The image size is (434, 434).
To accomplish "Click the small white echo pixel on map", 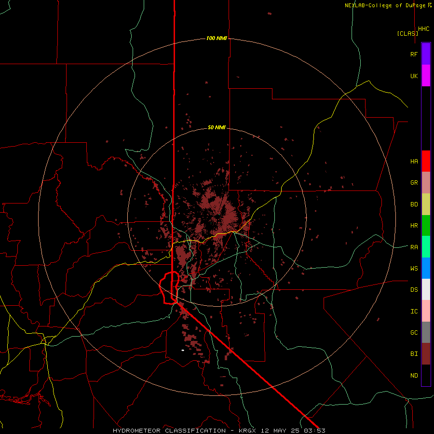I will tap(183, 351).
